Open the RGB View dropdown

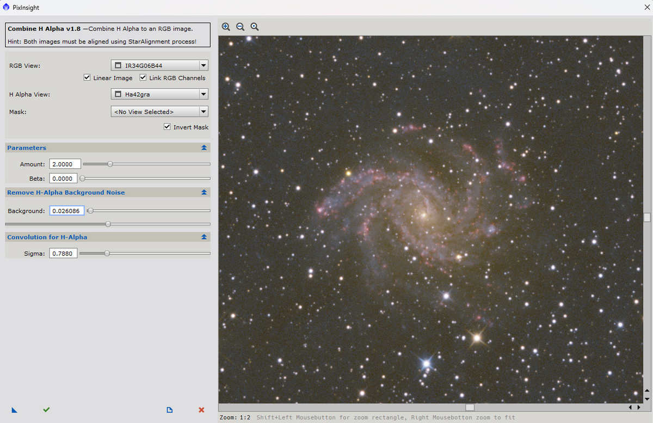click(159, 65)
